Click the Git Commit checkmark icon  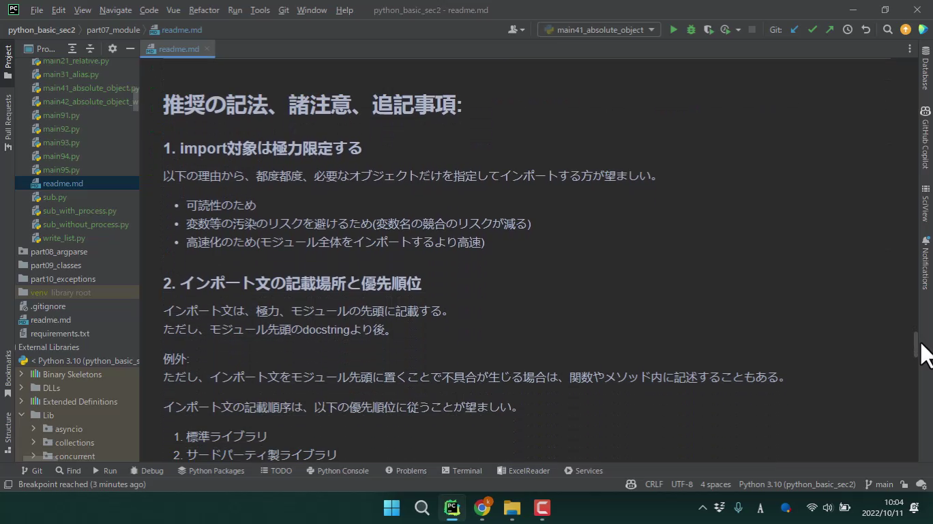812,30
